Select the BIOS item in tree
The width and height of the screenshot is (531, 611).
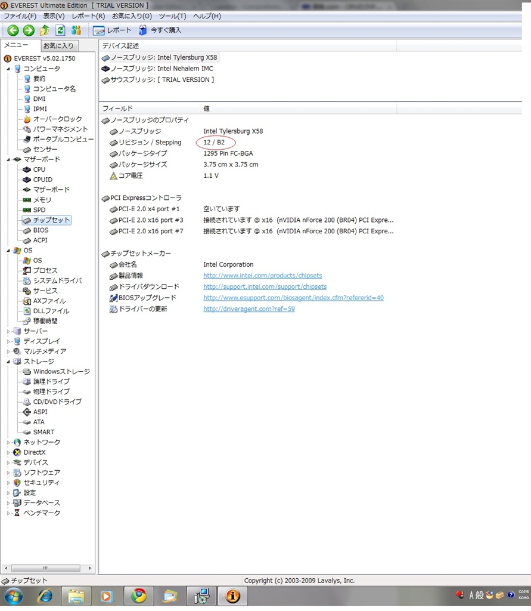41,230
